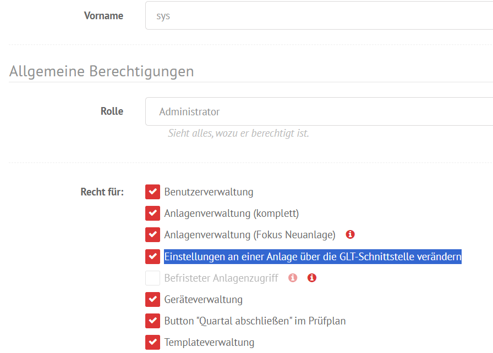
Task: Click the Allgemeine Berechtigungen heading
Action: 102,71
